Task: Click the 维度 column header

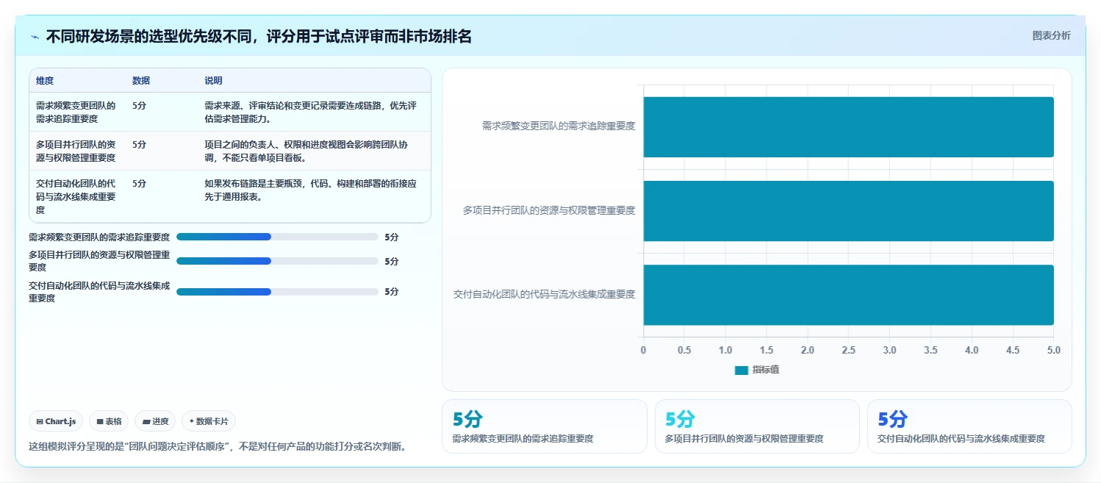Action: pyautogui.click(x=45, y=81)
